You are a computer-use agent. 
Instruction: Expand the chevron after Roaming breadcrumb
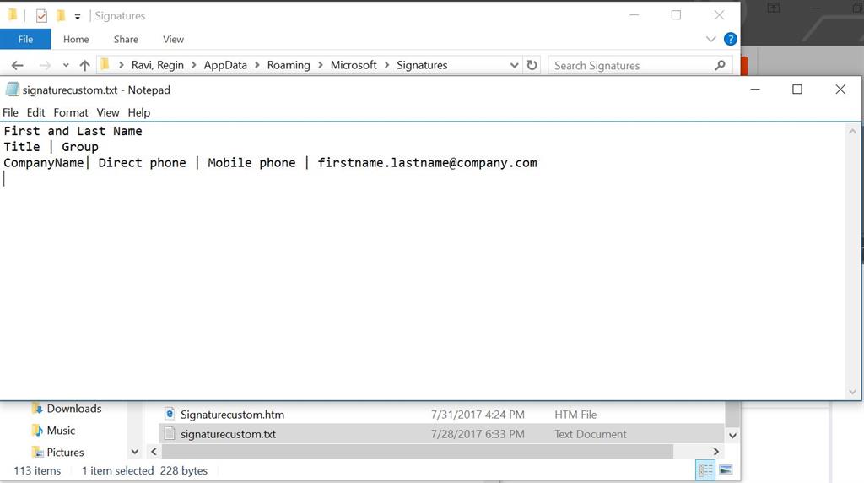320,65
